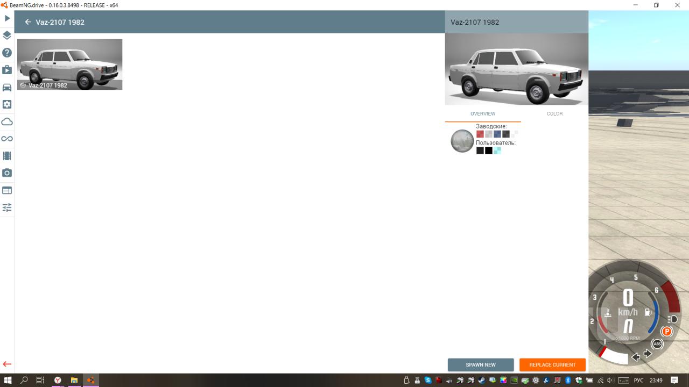This screenshot has width=689, height=387.
Task: Click the Vaz-2107 1982 header title
Action: (60, 22)
